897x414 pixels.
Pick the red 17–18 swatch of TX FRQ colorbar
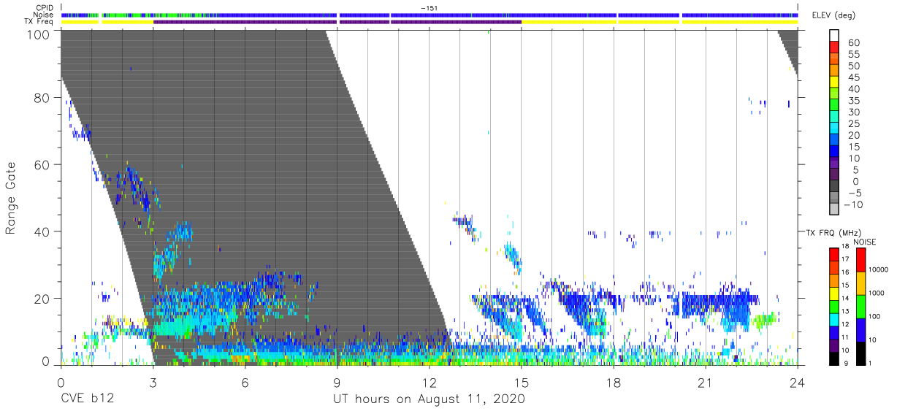click(x=834, y=254)
